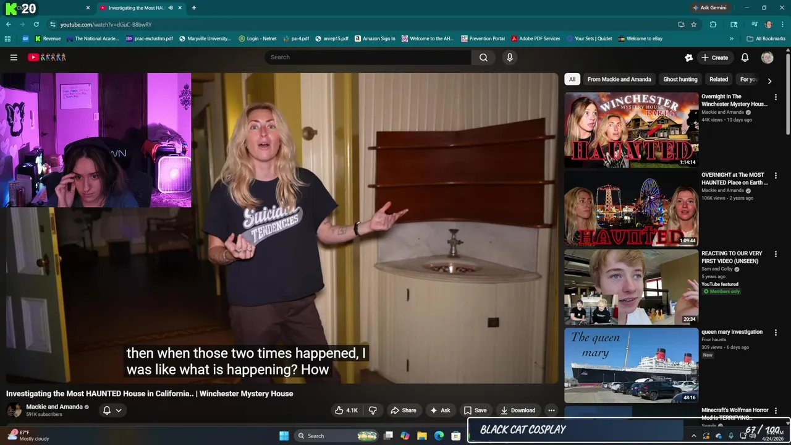Show next filter chips arrow
The height and width of the screenshot is (445, 791).
(x=769, y=80)
